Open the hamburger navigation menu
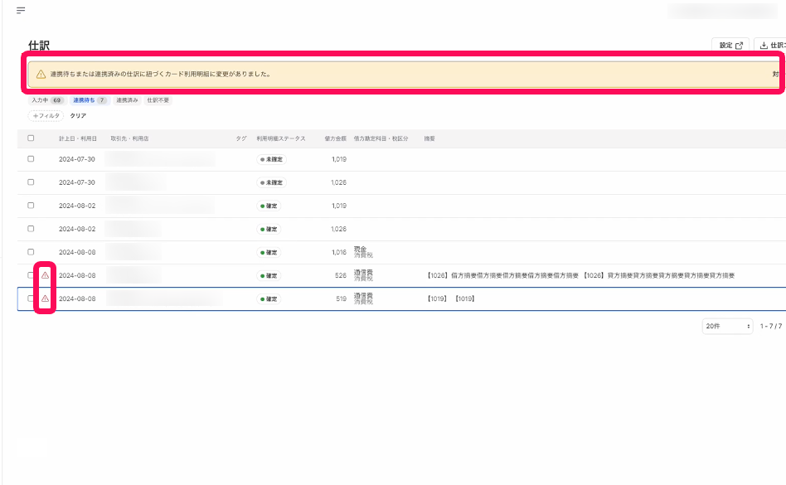 click(21, 10)
